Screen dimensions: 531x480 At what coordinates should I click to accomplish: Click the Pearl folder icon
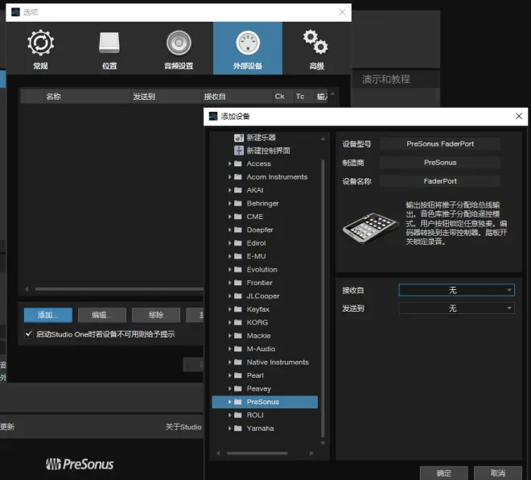[x=238, y=375]
